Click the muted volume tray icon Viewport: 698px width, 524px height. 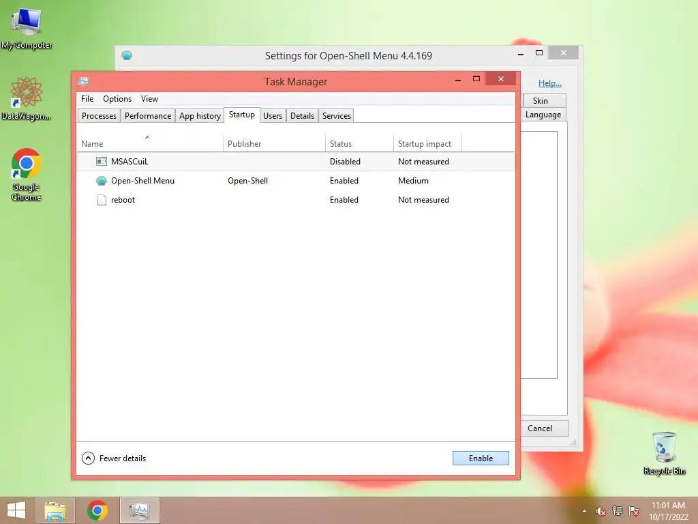click(601, 511)
